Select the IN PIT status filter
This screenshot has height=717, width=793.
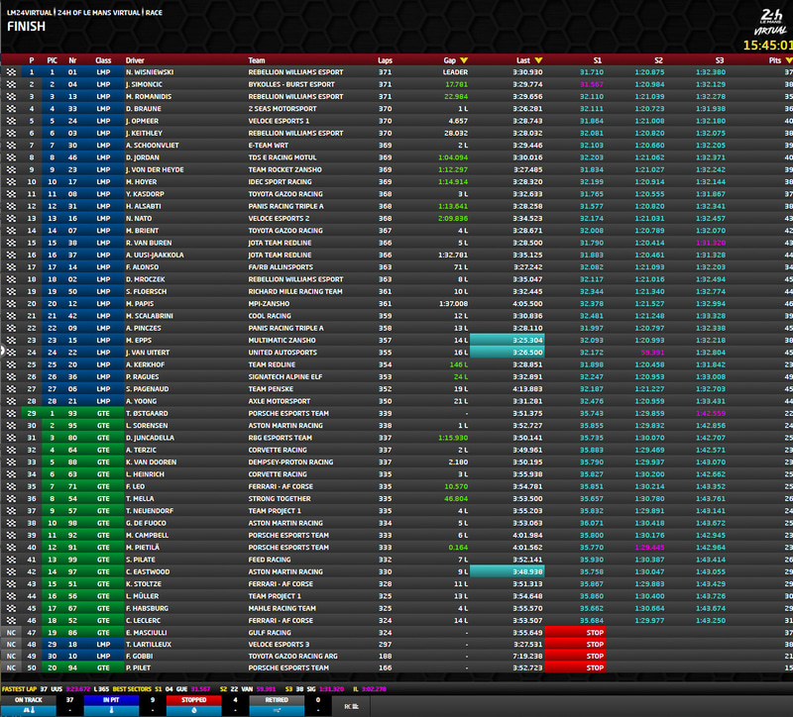(x=111, y=700)
